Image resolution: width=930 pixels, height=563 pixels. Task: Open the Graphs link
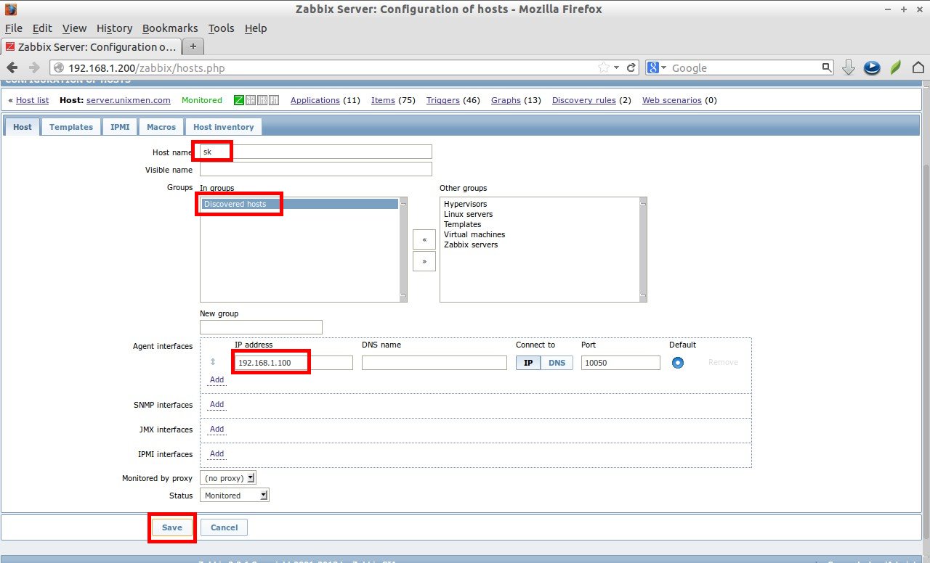tap(506, 100)
